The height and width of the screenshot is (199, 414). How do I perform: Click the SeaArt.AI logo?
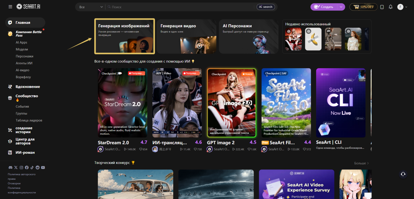(x=28, y=7)
